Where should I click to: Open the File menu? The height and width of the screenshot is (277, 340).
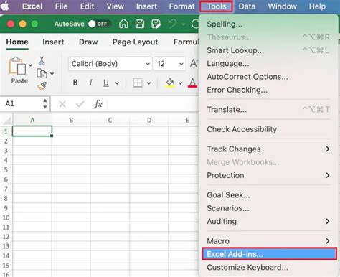point(61,6)
